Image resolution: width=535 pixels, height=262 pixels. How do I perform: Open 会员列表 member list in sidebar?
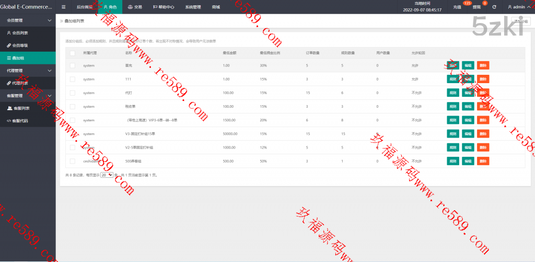21,33
